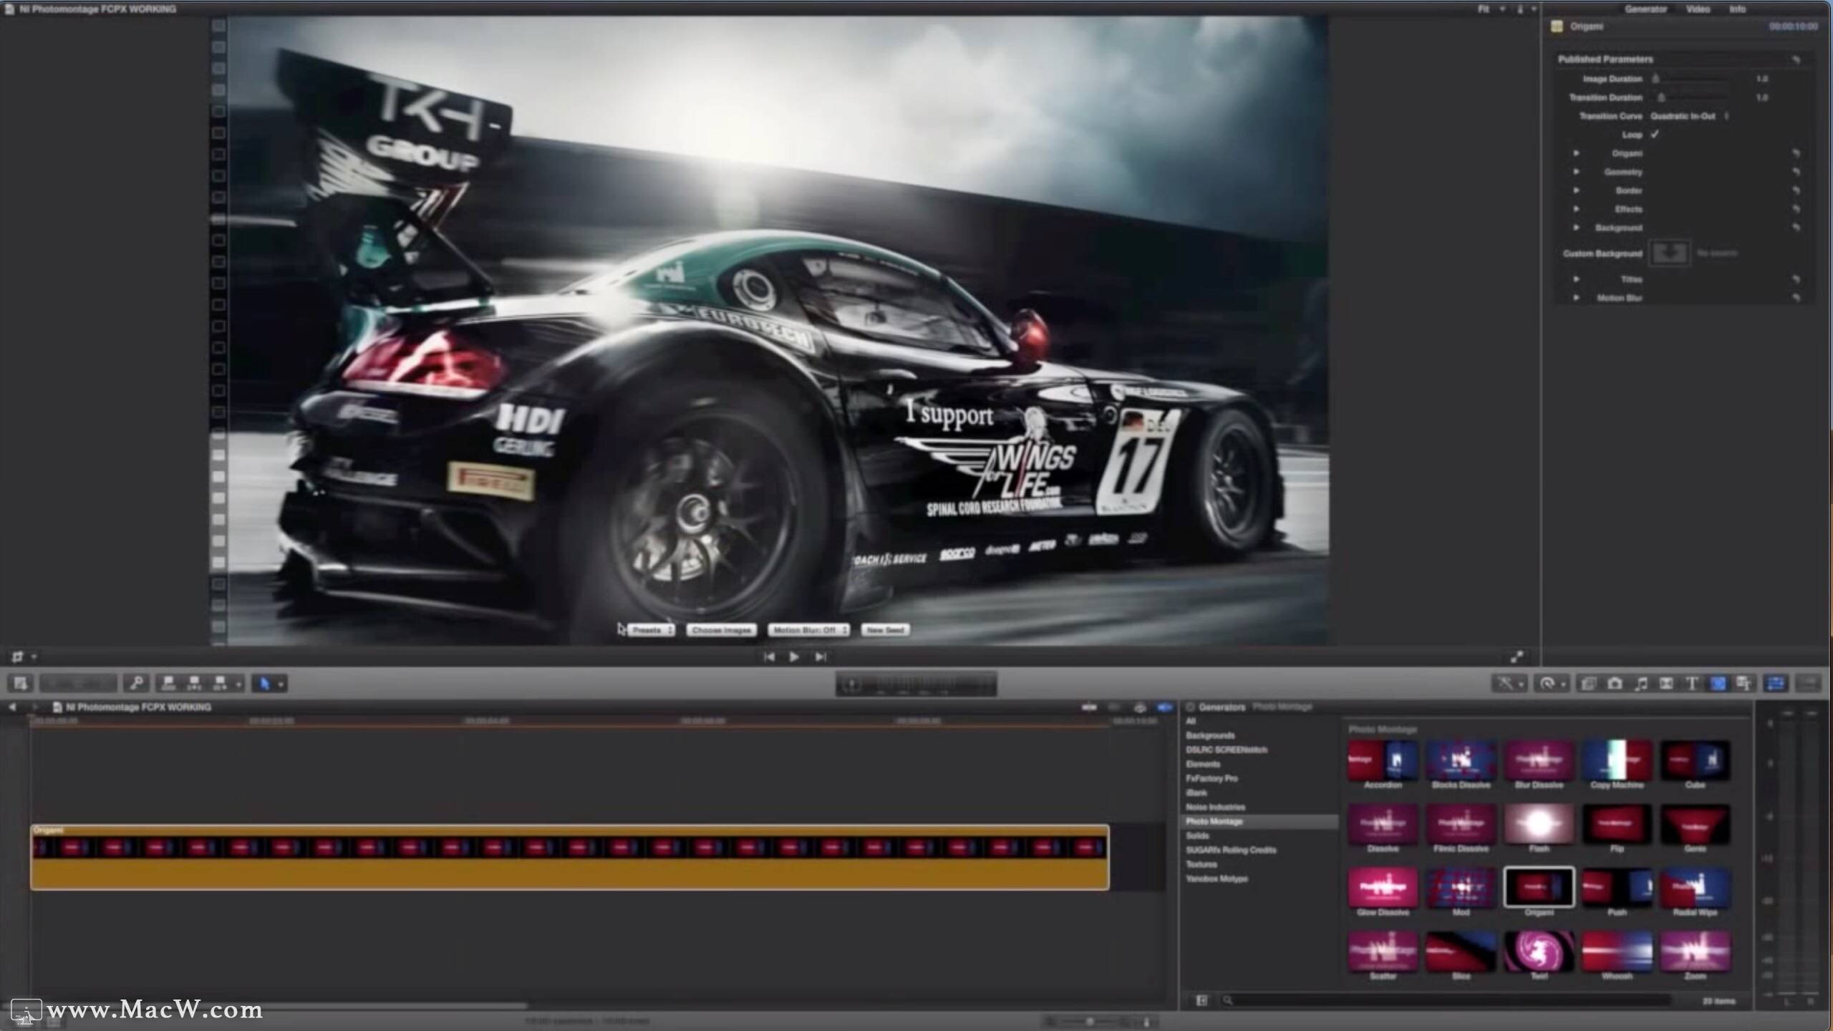This screenshot has width=1833, height=1031.
Task: Click the Choose Images button
Action: 721,630
